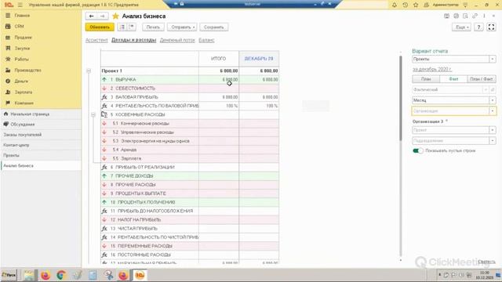502x282 pixels.
Task: Open favorites star in title bar
Action: tap(416, 5)
